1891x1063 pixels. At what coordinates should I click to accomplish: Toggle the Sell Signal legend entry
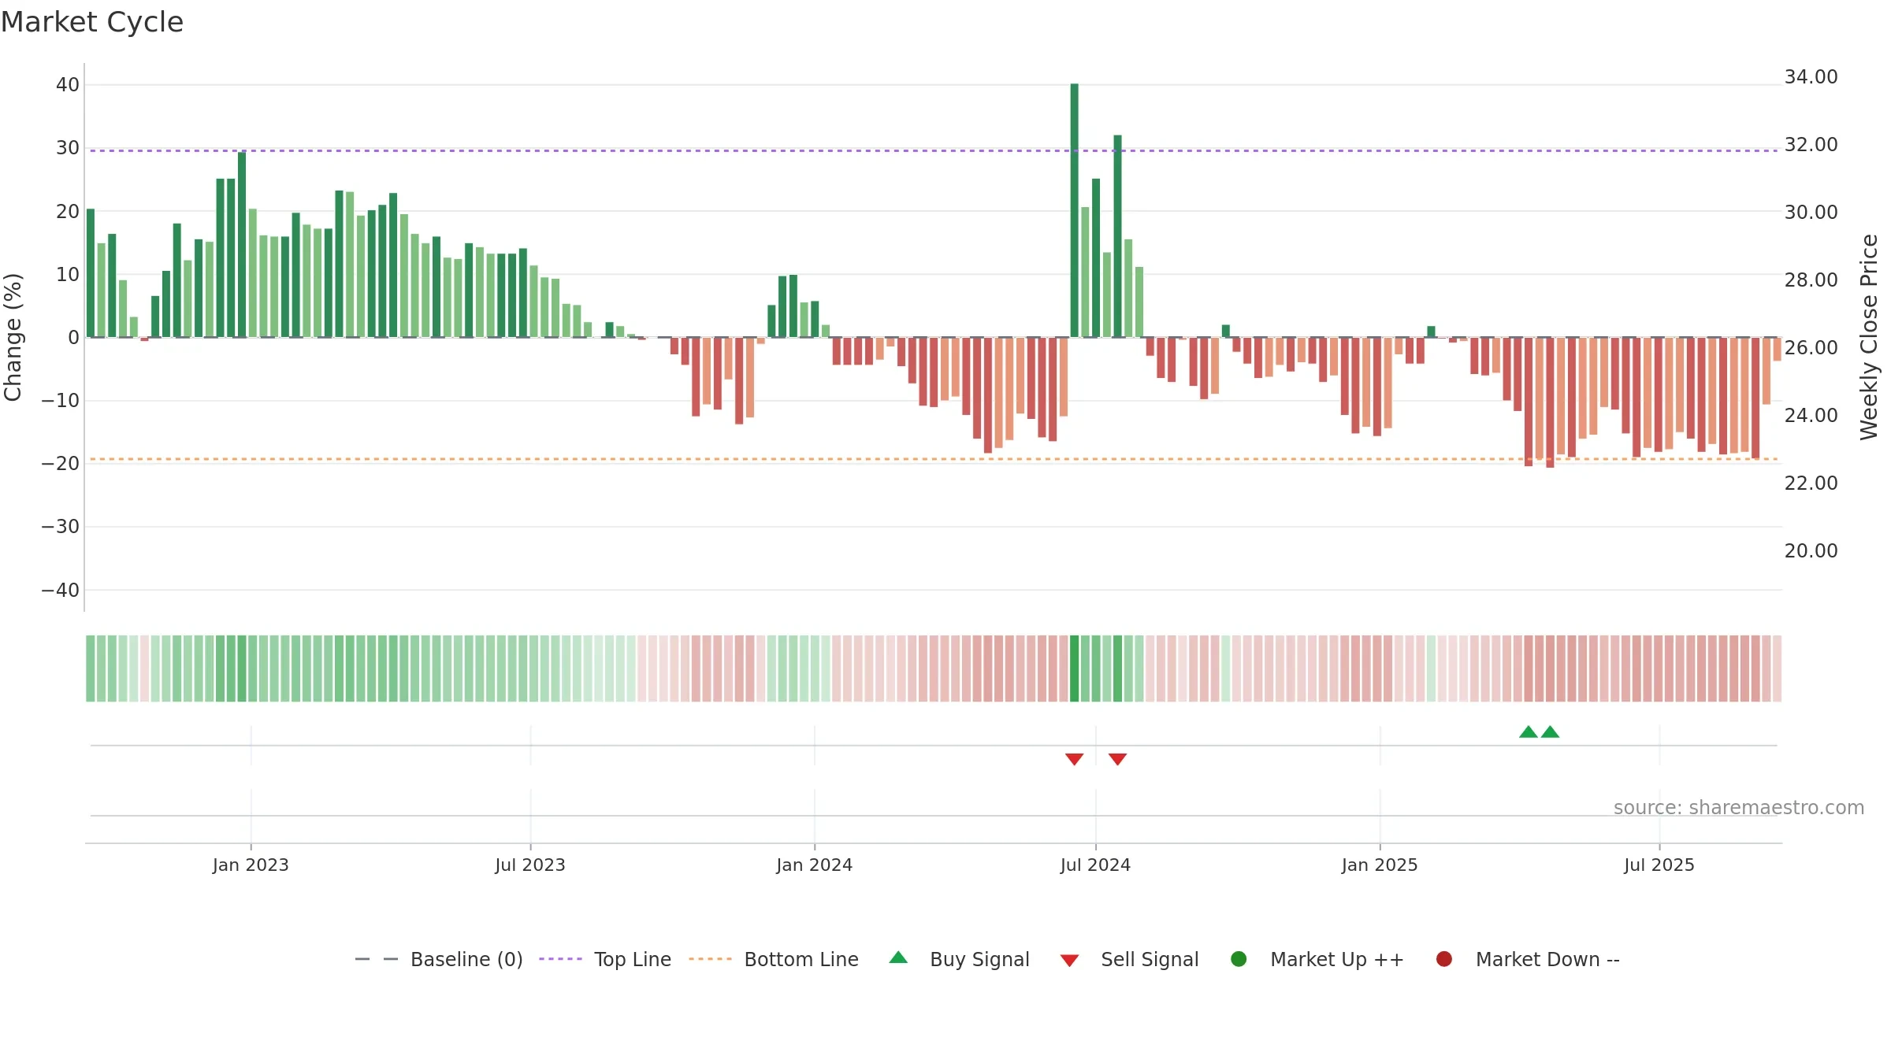coord(1129,959)
